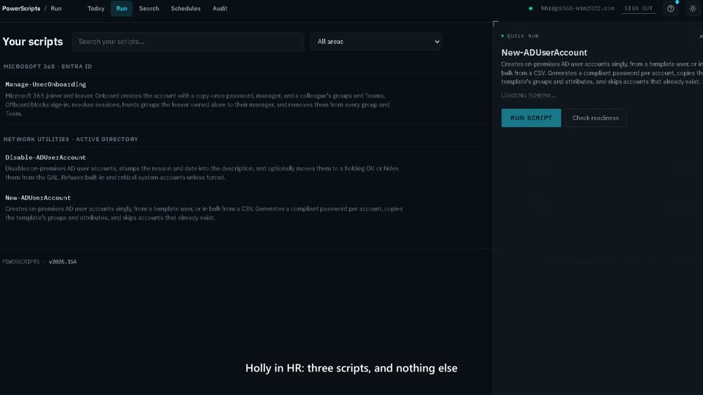Click the signed-in account email address
Image resolution: width=703 pixels, height=395 pixels.
tap(578, 9)
